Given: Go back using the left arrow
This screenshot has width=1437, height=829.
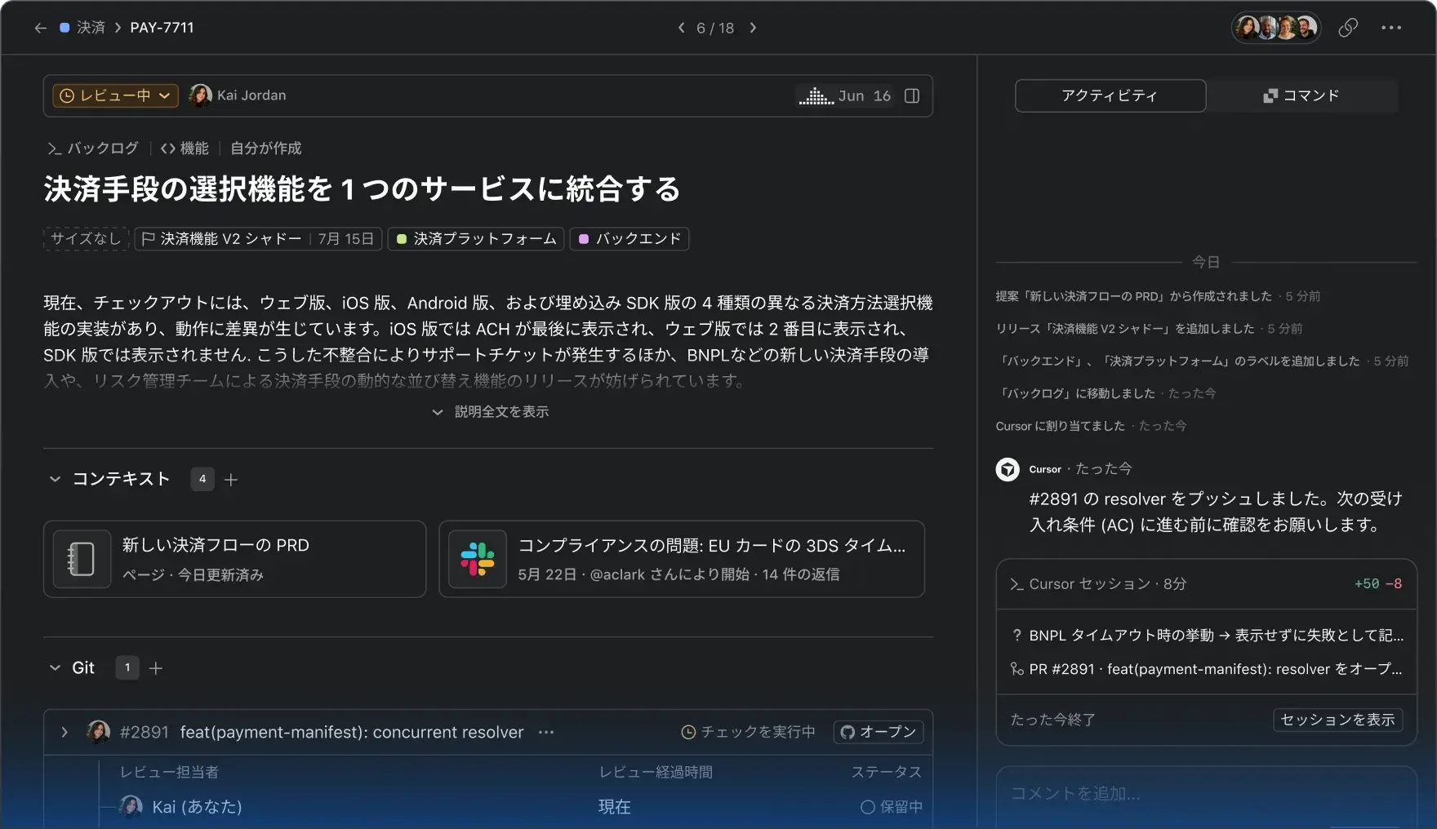Looking at the screenshot, I should click(40, 28).
